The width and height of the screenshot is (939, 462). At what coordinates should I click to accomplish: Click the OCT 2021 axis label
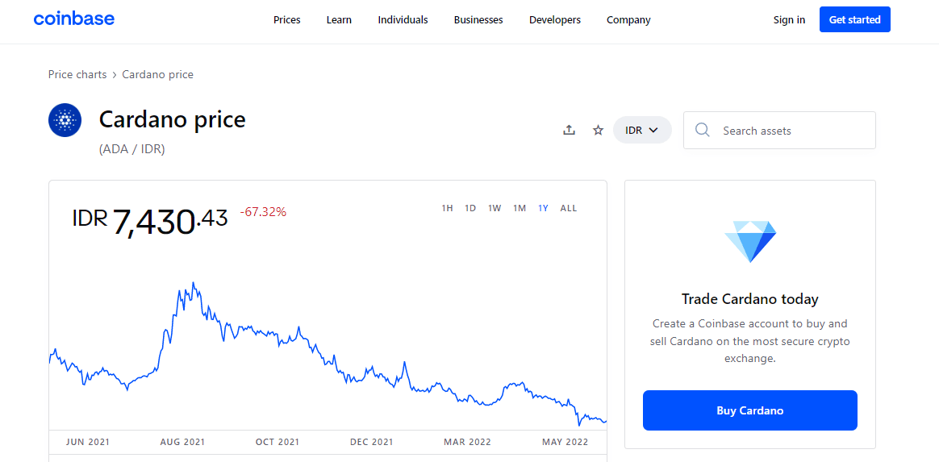tap(278, 443)
